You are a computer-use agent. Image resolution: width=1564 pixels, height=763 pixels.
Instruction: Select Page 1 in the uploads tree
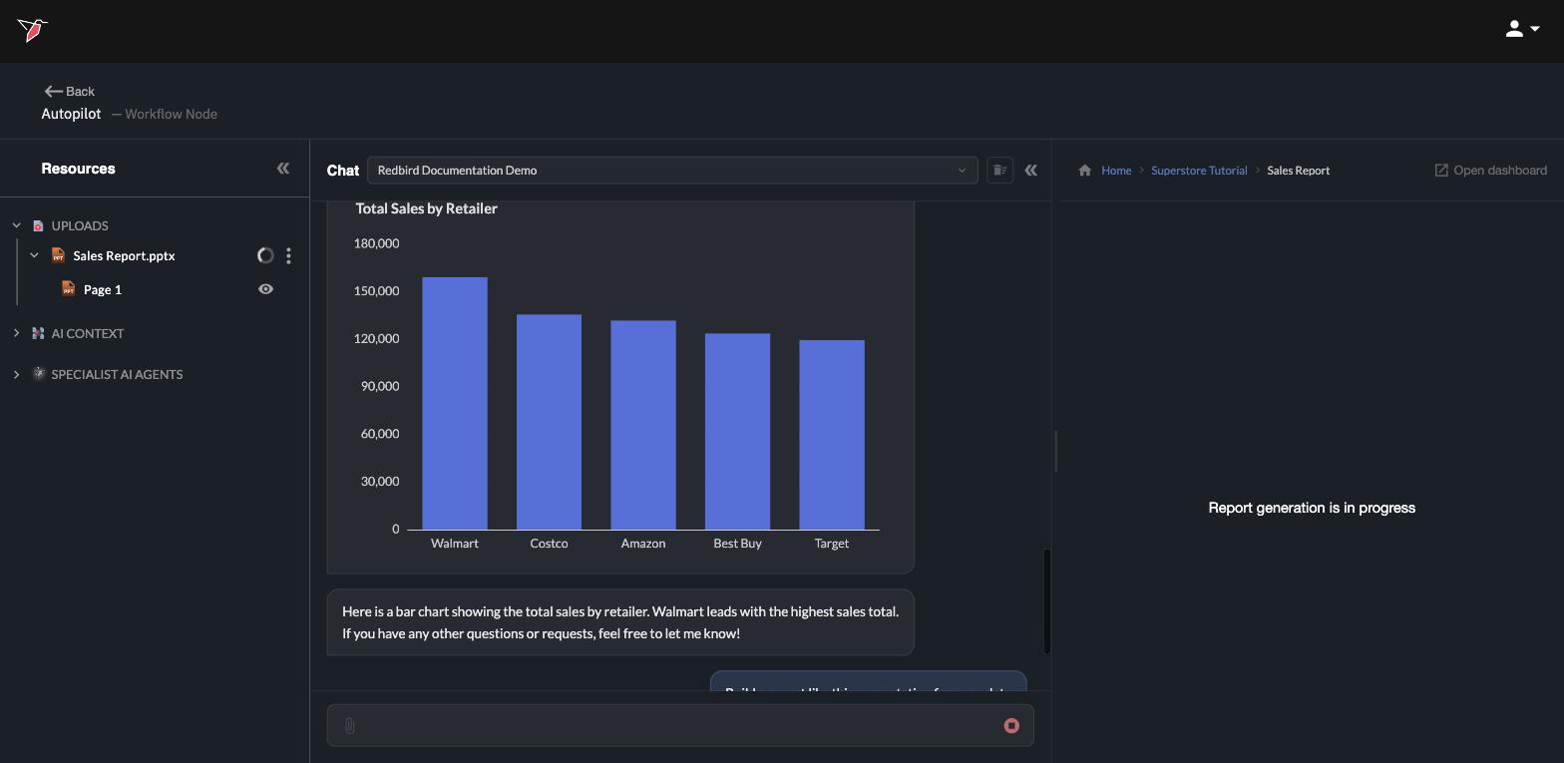pos(103,289)
